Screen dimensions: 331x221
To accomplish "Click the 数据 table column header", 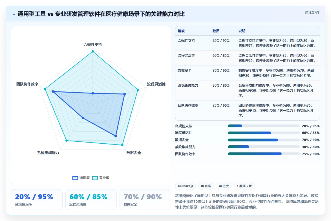I will [x=216, y=31].
